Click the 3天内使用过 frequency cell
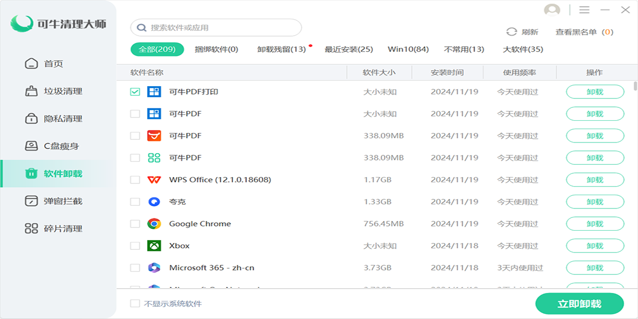Image resolution: width=638 pixels, height=319 pixels. (521, 268)
